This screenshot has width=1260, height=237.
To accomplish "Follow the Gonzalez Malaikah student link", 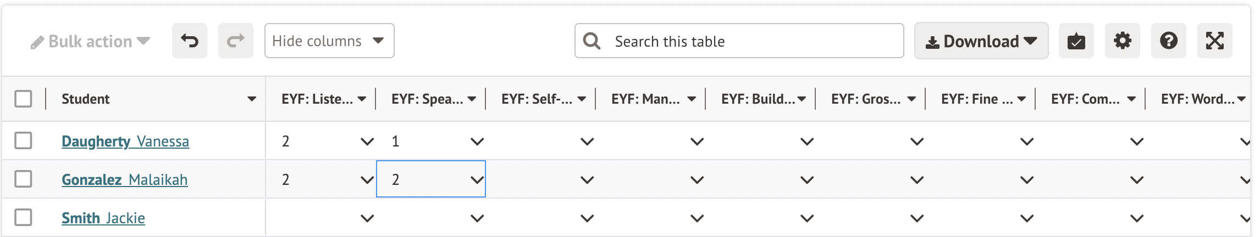I will (124, 180).
